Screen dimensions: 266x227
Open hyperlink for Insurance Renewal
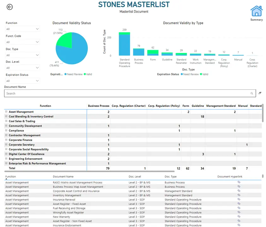click(239, 199)
